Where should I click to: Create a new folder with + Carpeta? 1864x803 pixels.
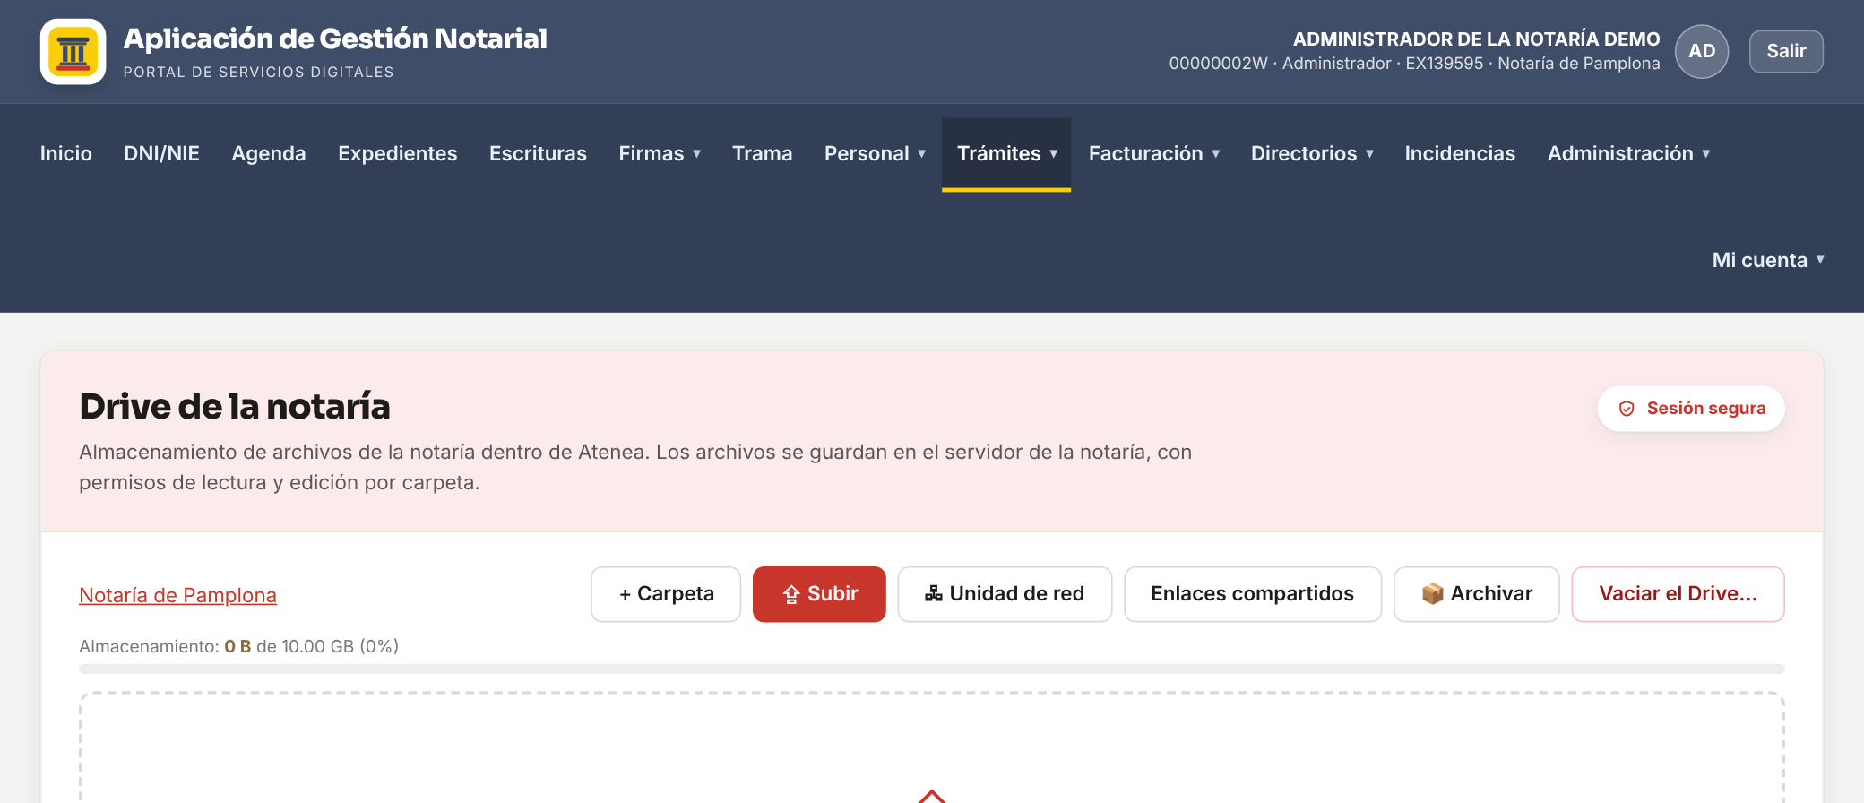(x=666, y=594)
